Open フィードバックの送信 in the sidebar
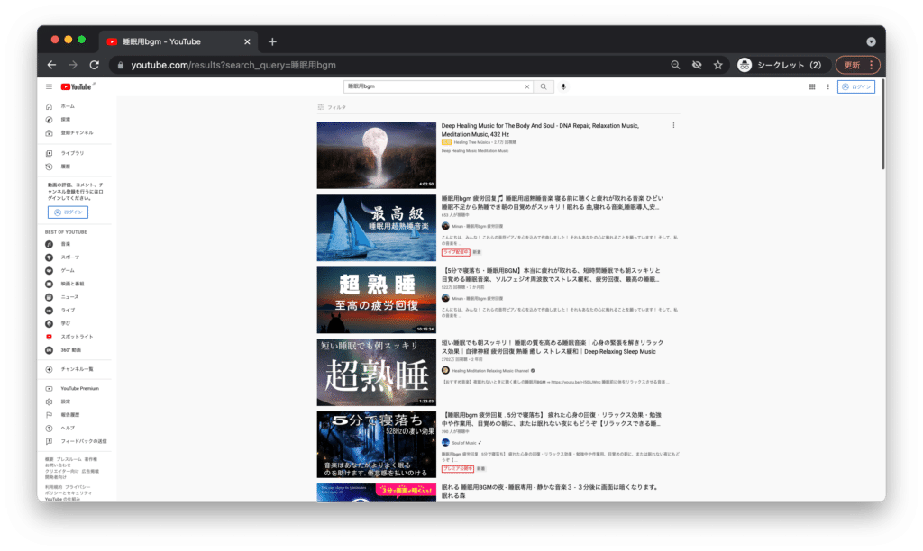This screenshot has height=551, width=923. point(84,441)
